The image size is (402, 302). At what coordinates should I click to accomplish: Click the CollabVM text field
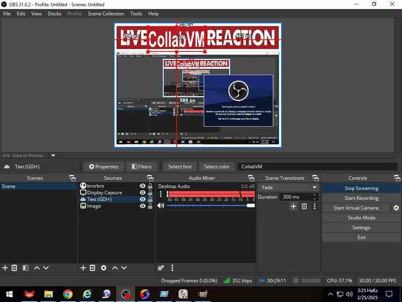(317, 166)
